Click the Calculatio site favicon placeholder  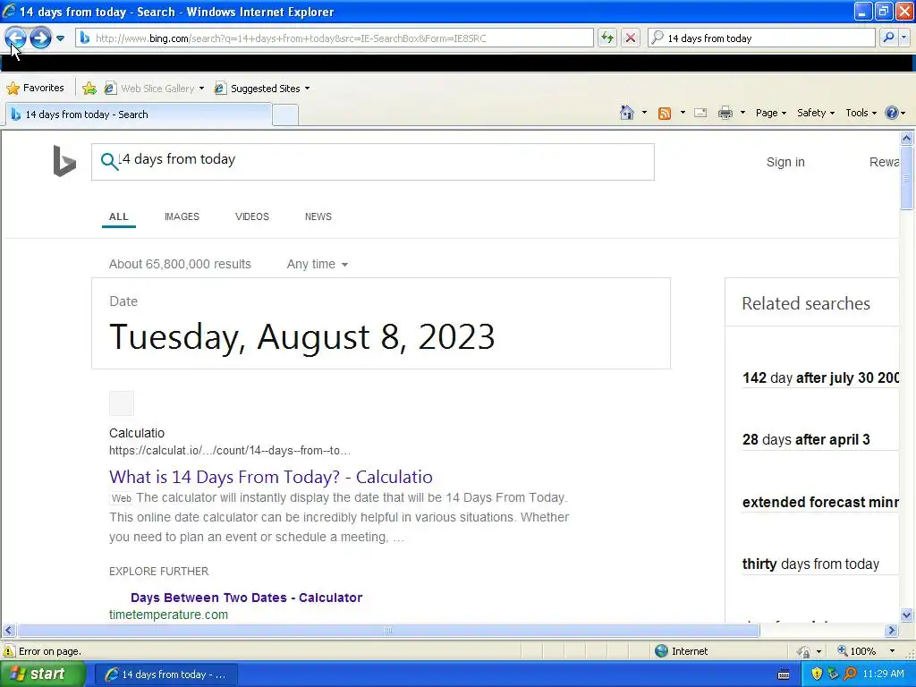[122, 403]
